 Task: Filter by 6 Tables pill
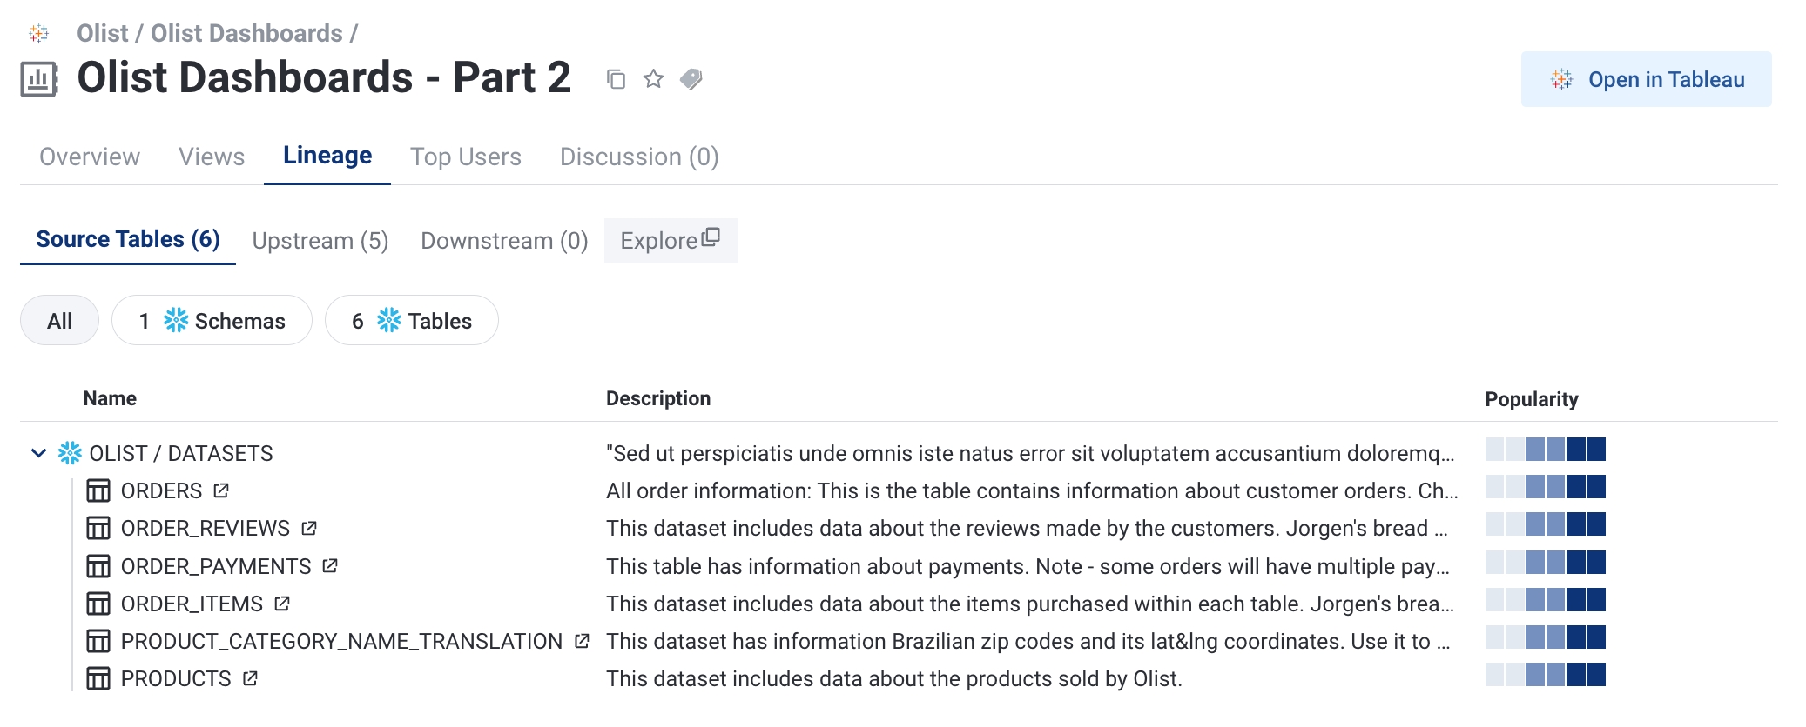point(411,321)
